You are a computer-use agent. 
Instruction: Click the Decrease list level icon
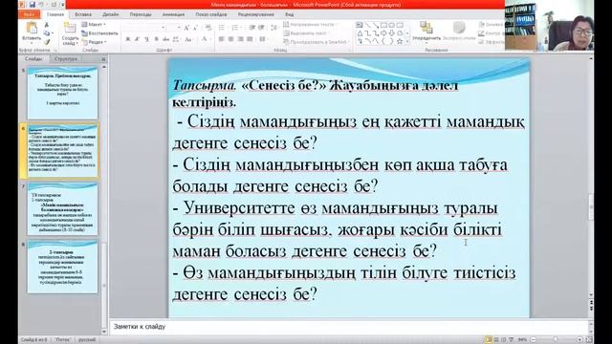252,28
